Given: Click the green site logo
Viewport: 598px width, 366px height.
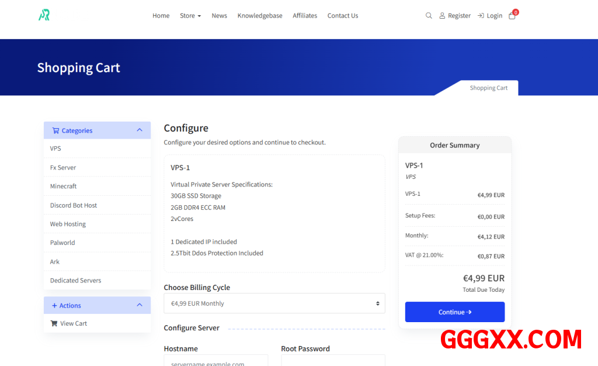Looking at the screenshot, I should [44, 15].
